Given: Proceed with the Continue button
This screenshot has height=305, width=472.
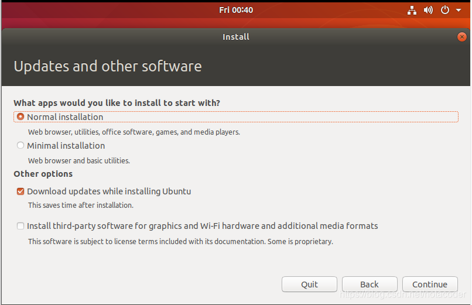Looking at the screenshot, I should coord(430,285).
